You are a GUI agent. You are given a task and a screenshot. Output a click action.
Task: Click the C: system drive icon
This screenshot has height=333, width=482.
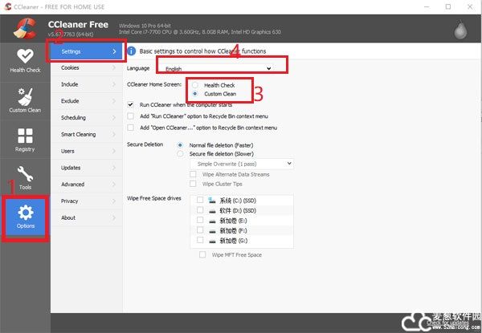[x=212, y=201]
